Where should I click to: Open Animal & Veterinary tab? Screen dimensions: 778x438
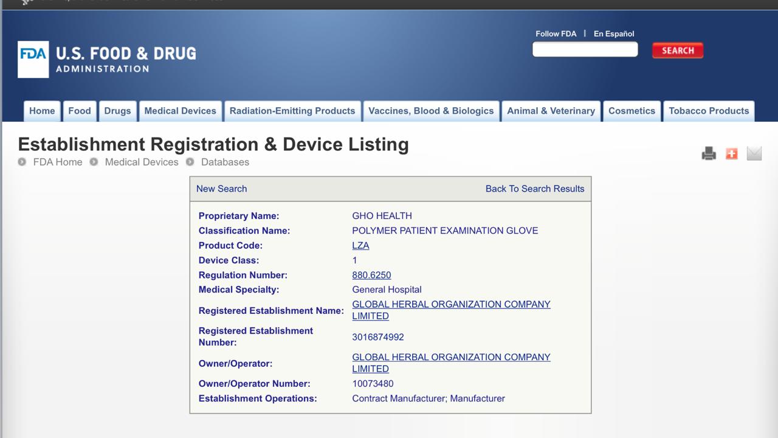click(551, 111)
